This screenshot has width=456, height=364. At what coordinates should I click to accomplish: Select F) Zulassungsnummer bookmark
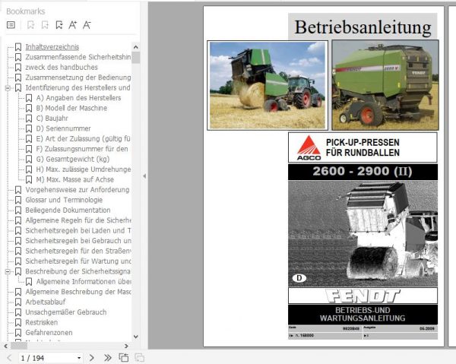82,149
